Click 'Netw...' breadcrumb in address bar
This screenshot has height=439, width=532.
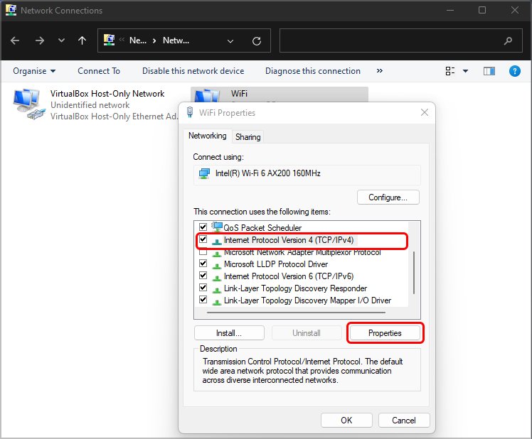[176, 40]
